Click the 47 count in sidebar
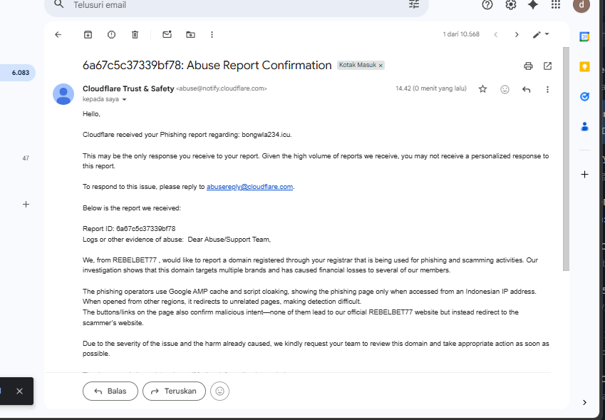The width and height of the screenshot is (605, 420). tap(26, 158)
